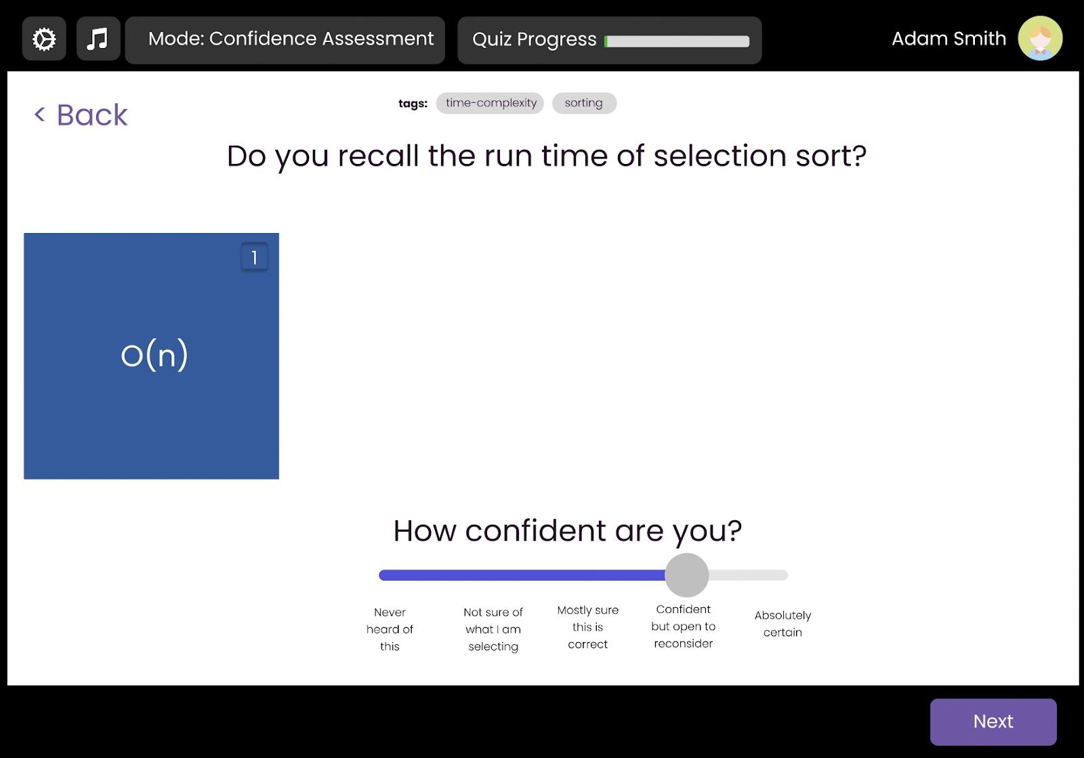Select the O(n) answer card
The width and height of the screenshot is (1084, 758).
click(x=151, y=356)
